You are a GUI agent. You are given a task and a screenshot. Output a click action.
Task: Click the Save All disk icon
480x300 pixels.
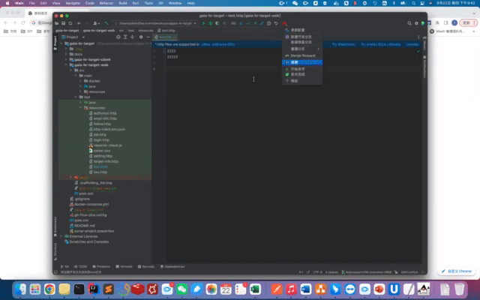tap(63, 23)
